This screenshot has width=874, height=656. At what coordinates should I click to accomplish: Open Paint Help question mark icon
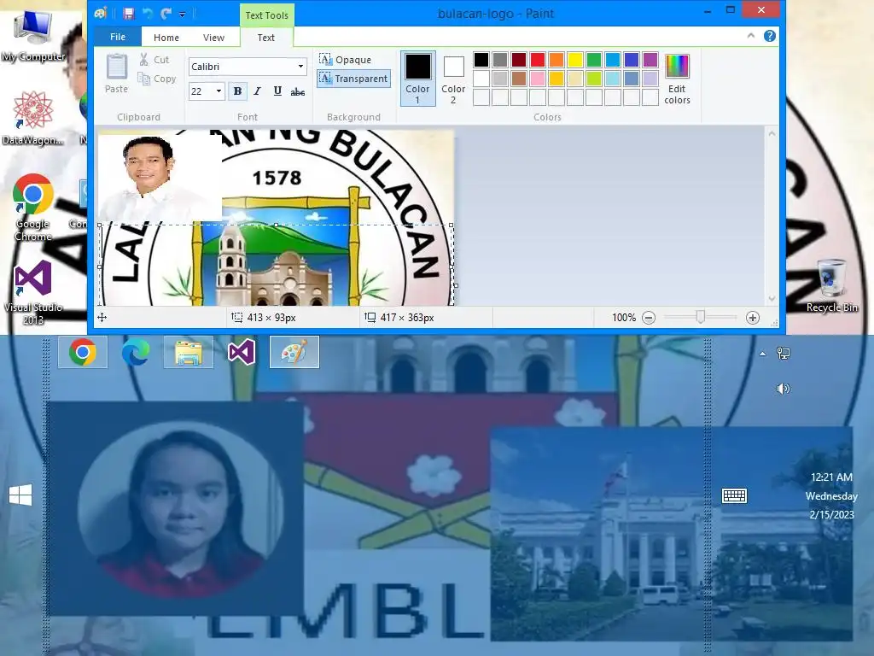(x=770, y=36)
